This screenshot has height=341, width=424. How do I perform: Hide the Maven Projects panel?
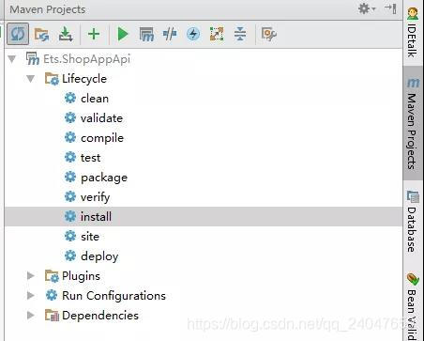pyautogui.click(x=391, y=8)
